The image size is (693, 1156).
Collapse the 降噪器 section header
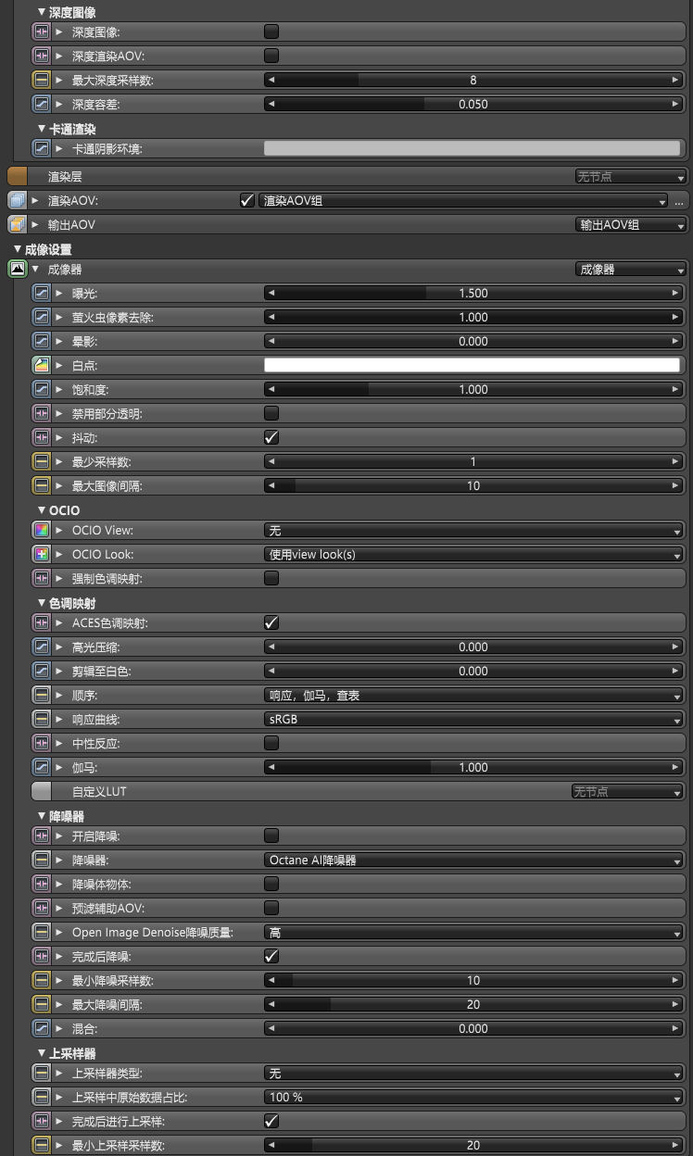(x=42, y=816)
